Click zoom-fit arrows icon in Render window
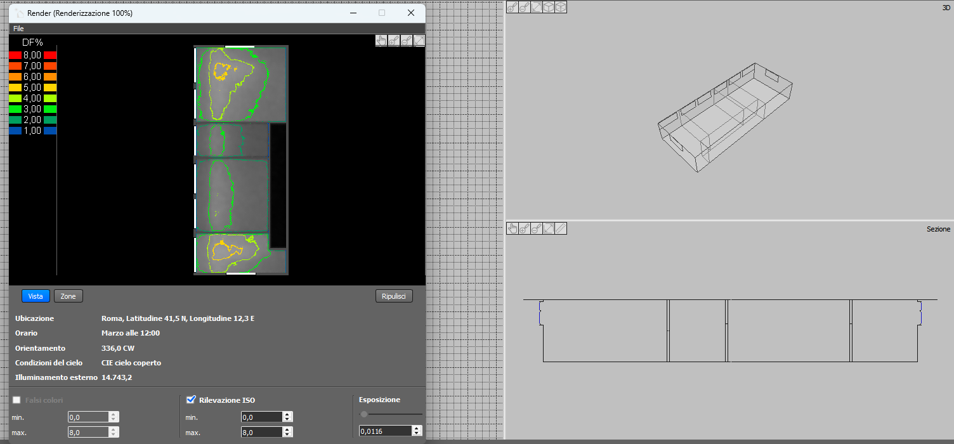Screen dimensions: 954x444 tap(419, 41)
